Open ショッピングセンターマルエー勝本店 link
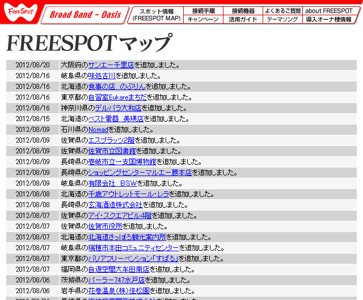The image size is (363, 300). [140, 173]
